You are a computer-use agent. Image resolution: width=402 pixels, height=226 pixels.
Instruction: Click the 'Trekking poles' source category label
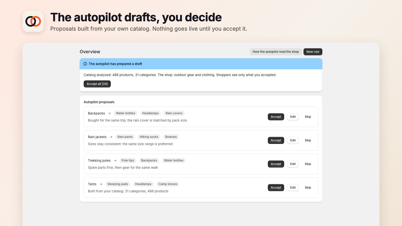tap(99, 161)
